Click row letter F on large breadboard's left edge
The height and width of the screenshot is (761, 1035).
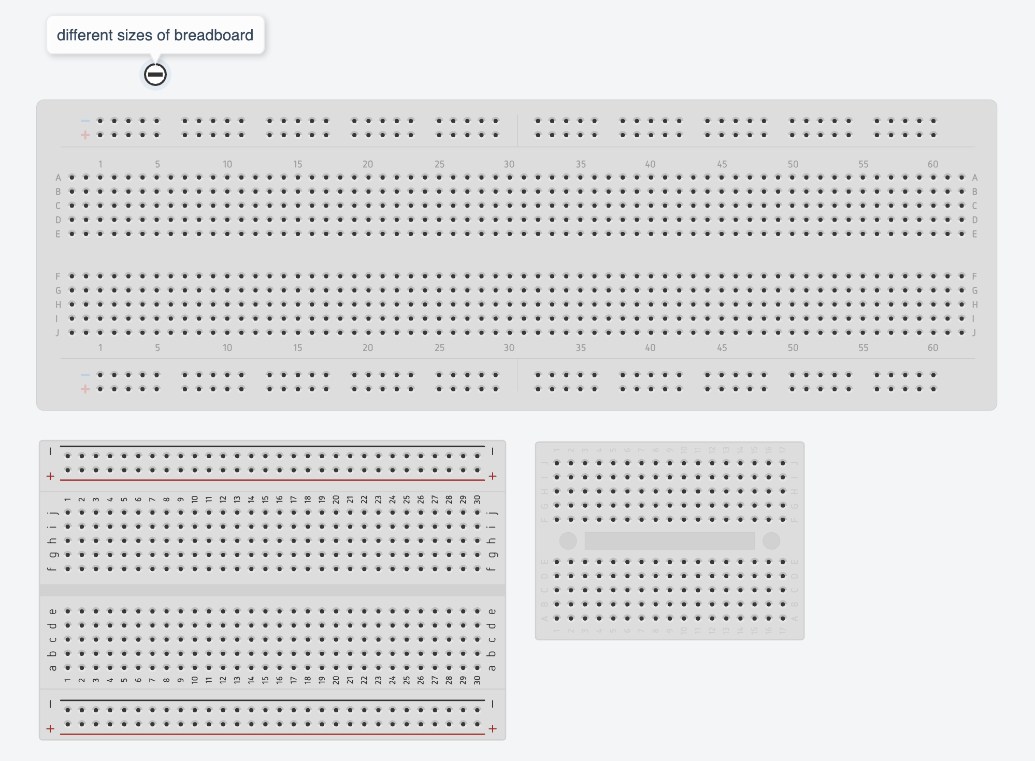click(x=58, y=276)
